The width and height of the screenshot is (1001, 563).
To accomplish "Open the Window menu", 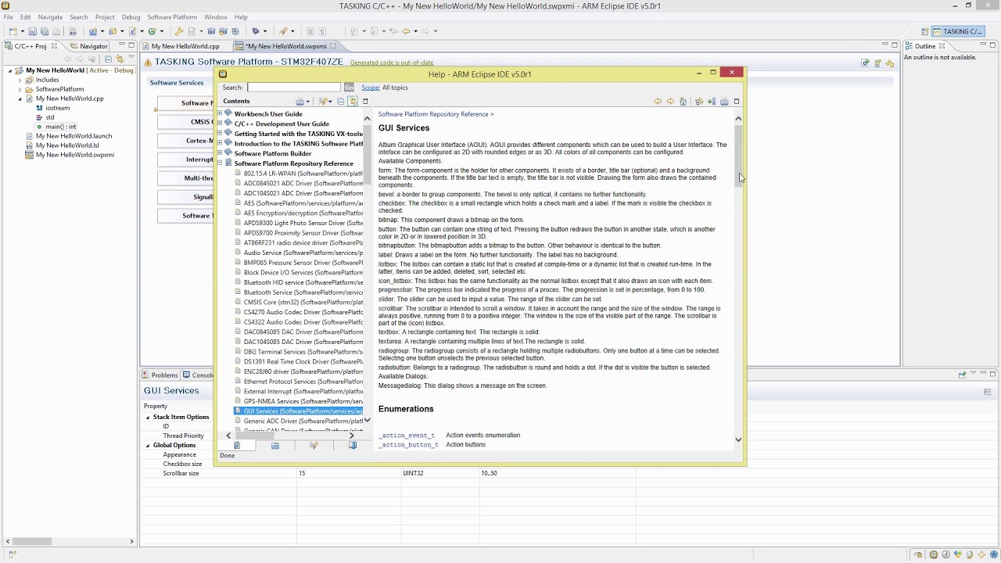I will [x=216, y=17].
